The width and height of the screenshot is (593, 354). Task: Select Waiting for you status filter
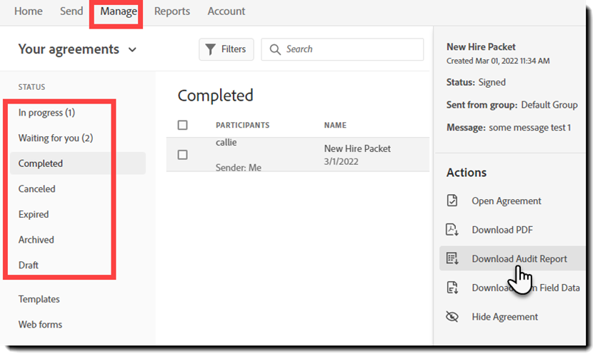(x=56, y=138)
